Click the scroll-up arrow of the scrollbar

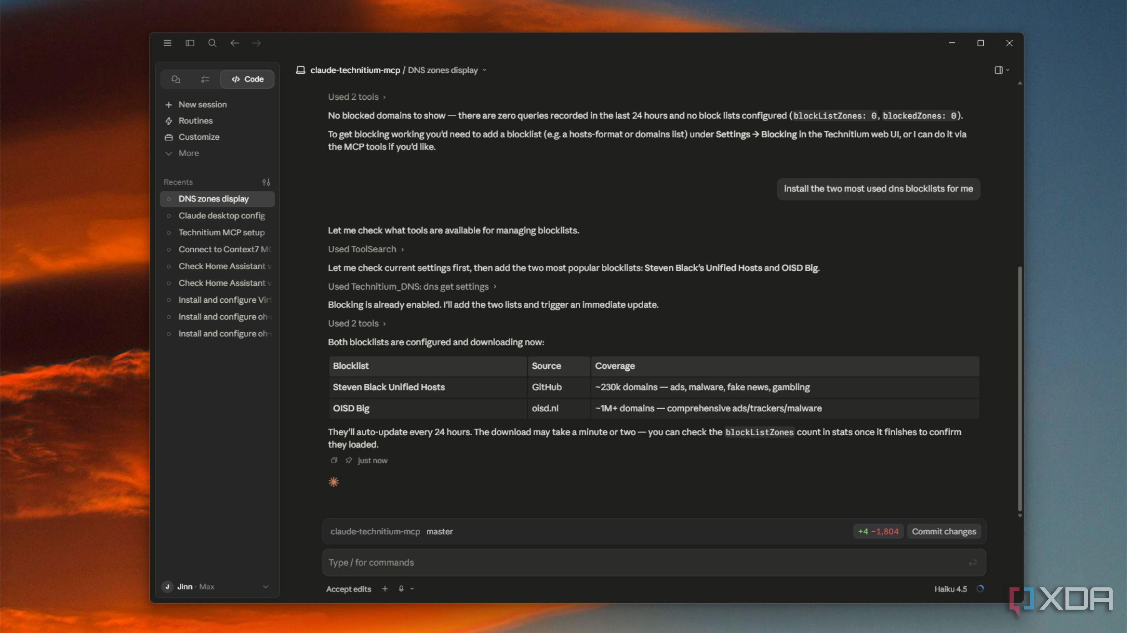coord(1020,83)
